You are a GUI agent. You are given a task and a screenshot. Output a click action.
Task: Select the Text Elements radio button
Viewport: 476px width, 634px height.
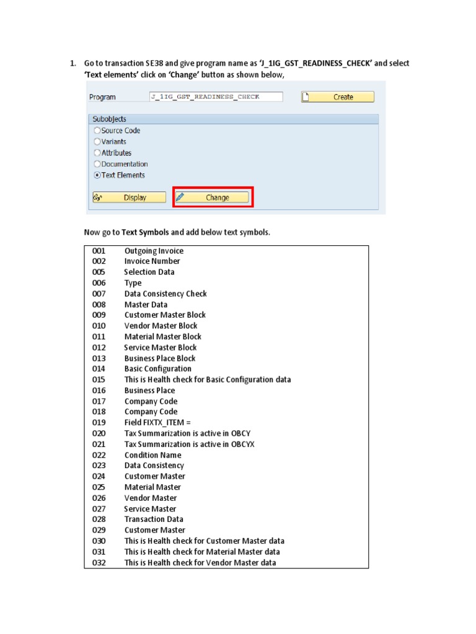point(97,175)
